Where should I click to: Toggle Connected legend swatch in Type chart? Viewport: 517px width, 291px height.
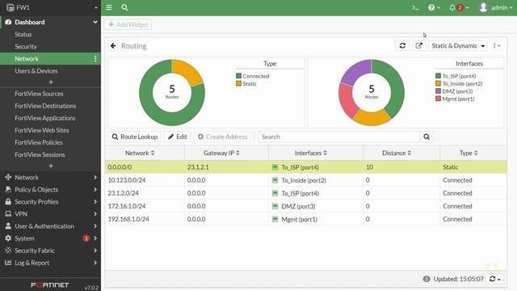click(x=239, y=76)
